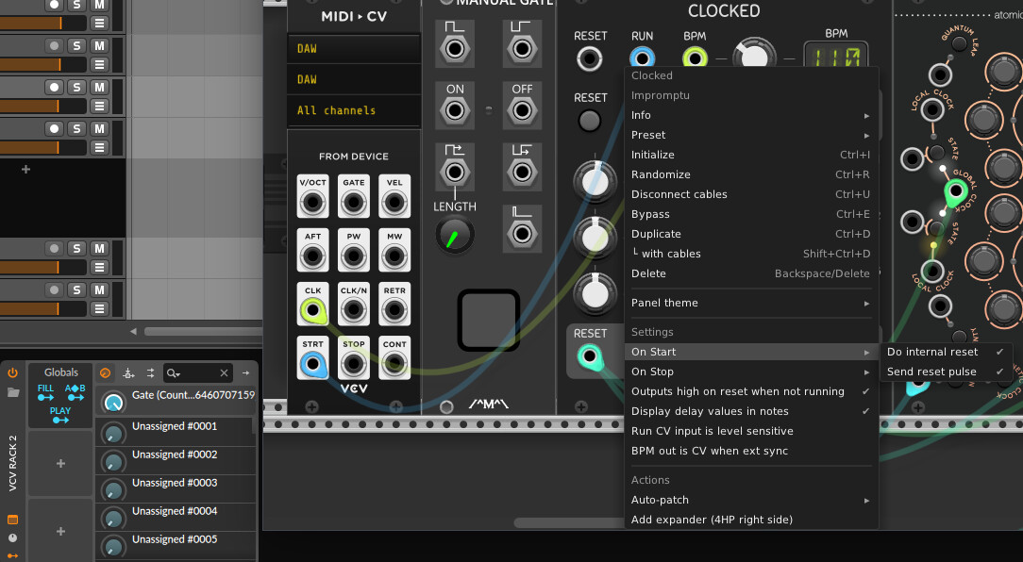Click the large square Manual Gate button

489,320
